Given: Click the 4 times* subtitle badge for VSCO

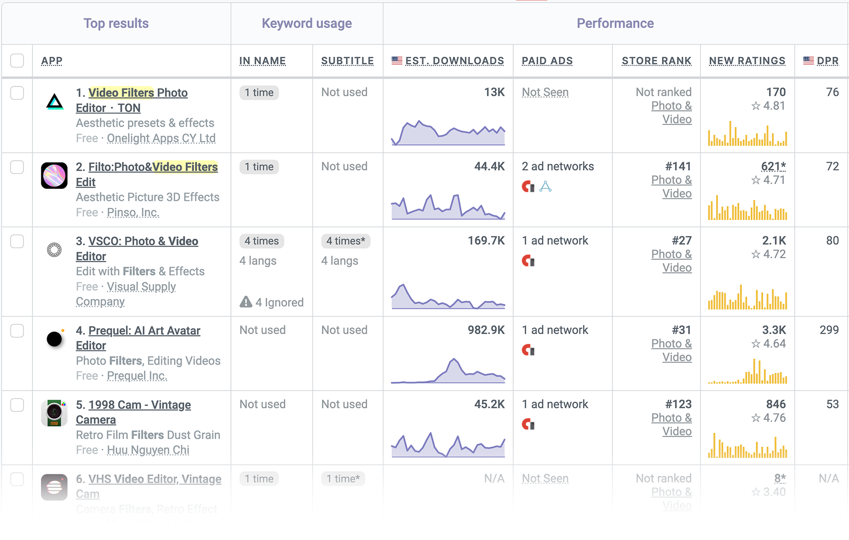Looking at the screenshot, I should [345, 241].
